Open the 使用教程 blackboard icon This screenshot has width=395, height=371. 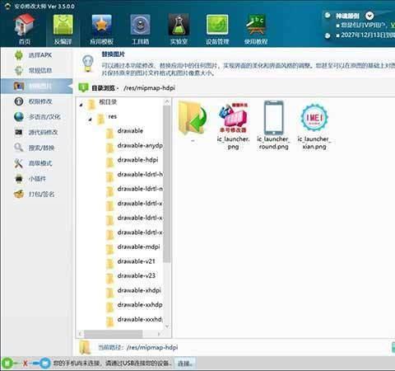coord(256,30)
